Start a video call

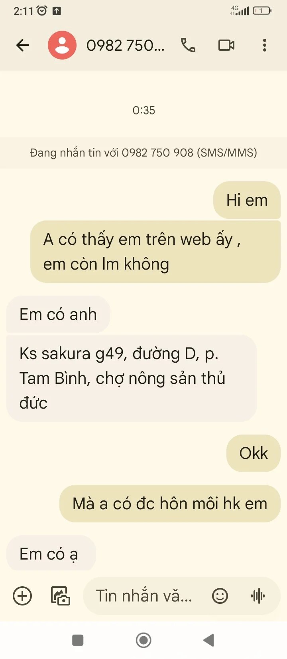click(226, 45)
